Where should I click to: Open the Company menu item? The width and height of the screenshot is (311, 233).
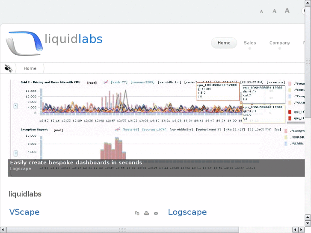tap(280, 43)
